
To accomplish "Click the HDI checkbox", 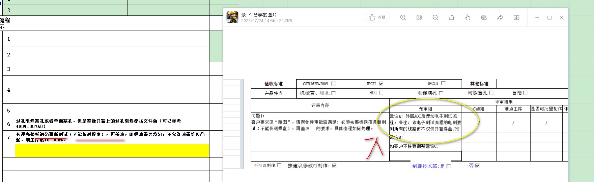I will click(x=381, y=93).
